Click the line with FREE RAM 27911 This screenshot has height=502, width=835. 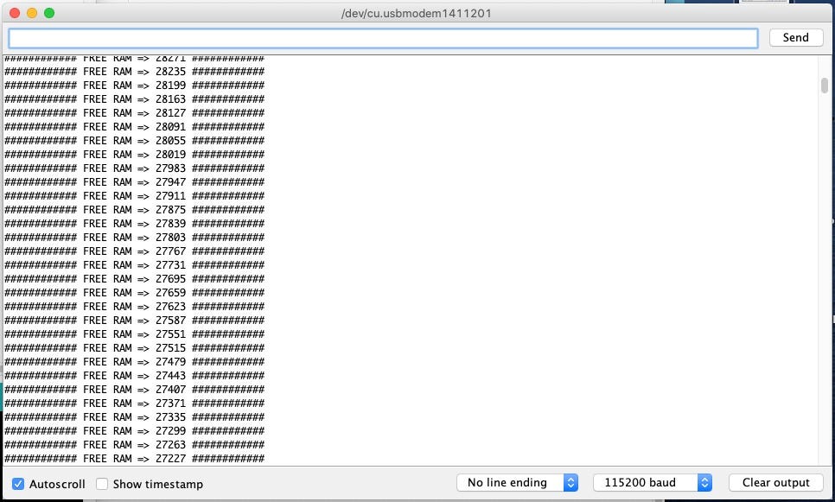click(134, 196)
